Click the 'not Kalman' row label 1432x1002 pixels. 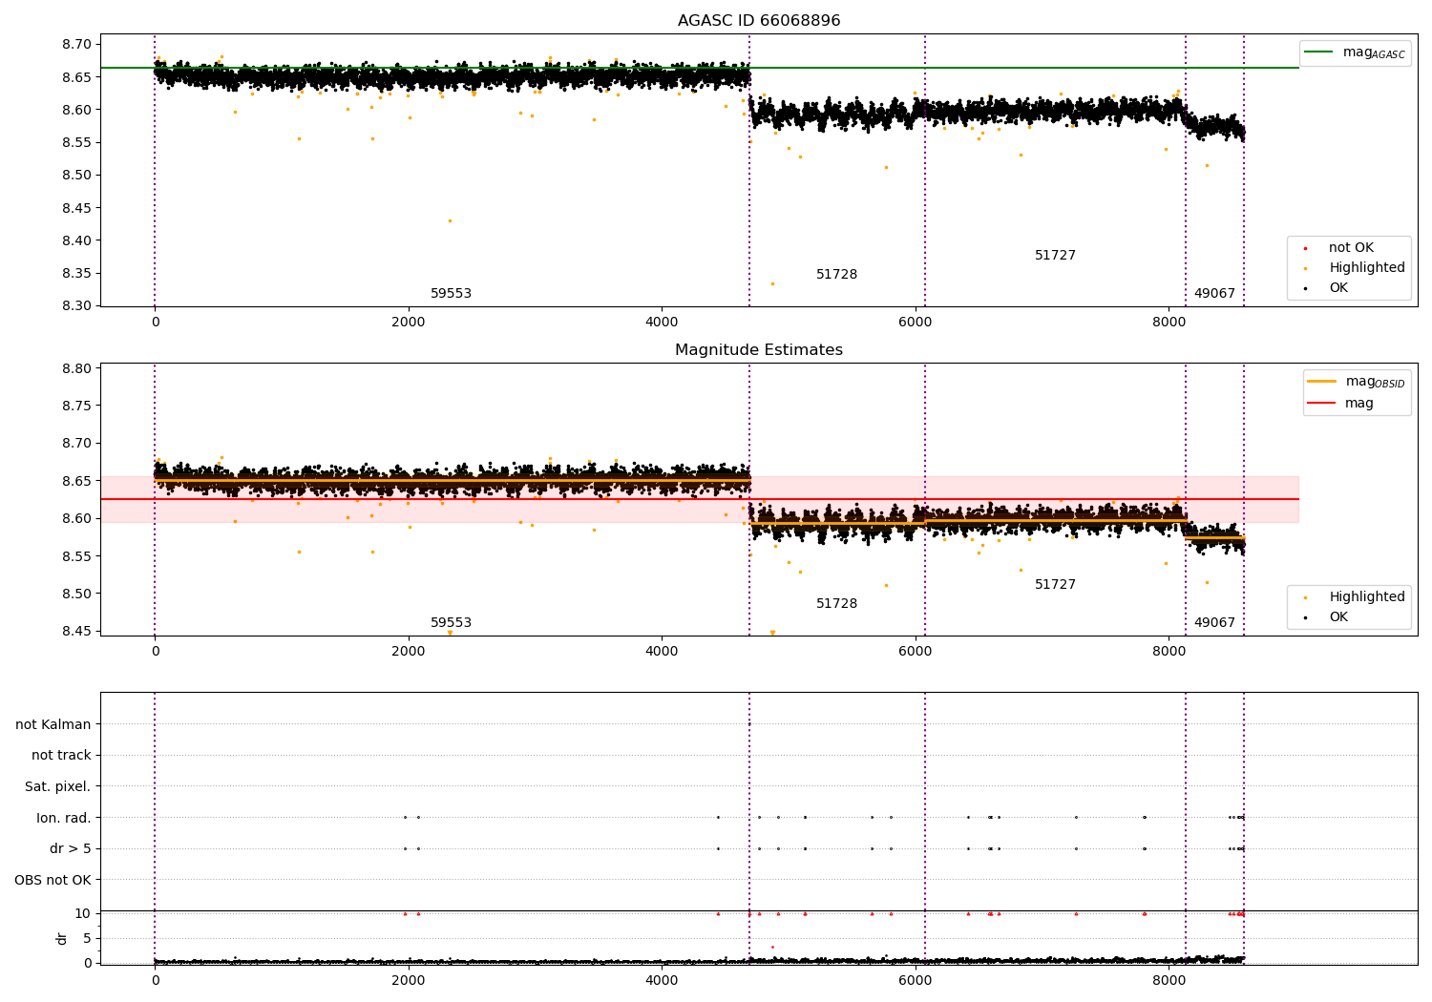[53, 725]
